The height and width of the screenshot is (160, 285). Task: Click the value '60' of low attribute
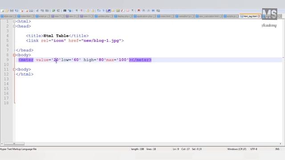coord(76,60)
